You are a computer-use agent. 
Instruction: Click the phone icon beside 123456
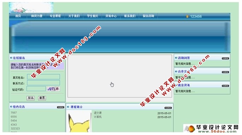tap(188, 16)
